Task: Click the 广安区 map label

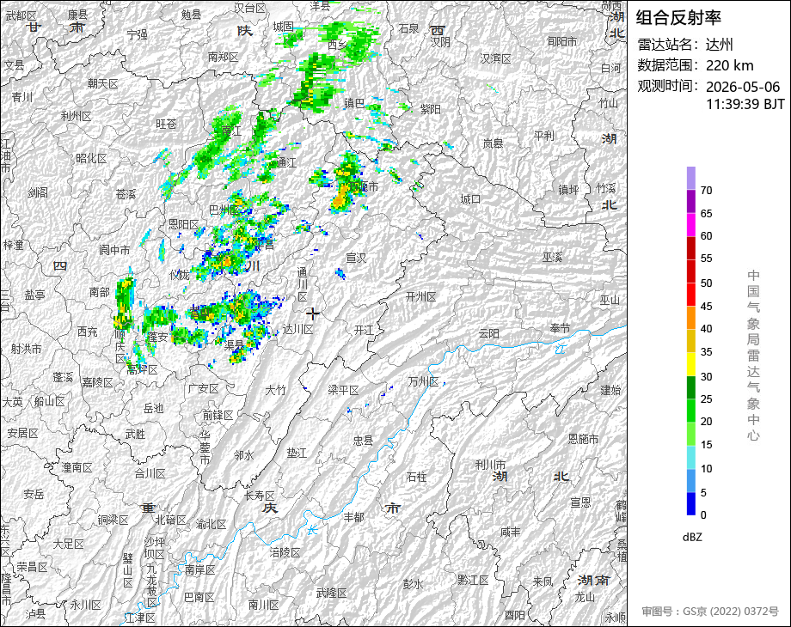Action: (203, 388)
